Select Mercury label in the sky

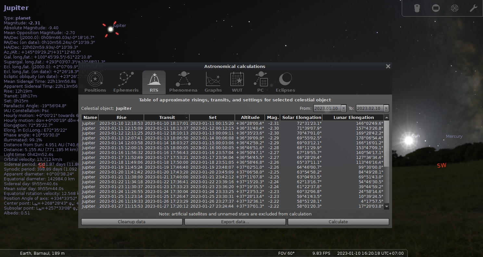click(x=454, y=136)
